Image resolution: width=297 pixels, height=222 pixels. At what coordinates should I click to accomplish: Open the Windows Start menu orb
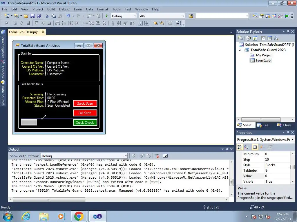click(x=8, y=216)
